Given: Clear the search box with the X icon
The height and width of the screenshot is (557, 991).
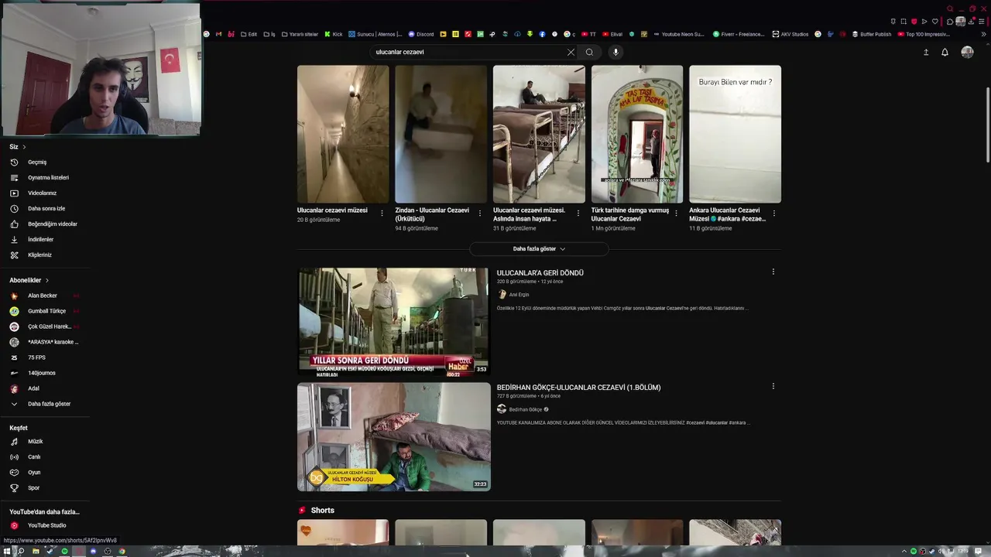Looking at the screenshot, I should pyautogui.click(x=571, y=52).
